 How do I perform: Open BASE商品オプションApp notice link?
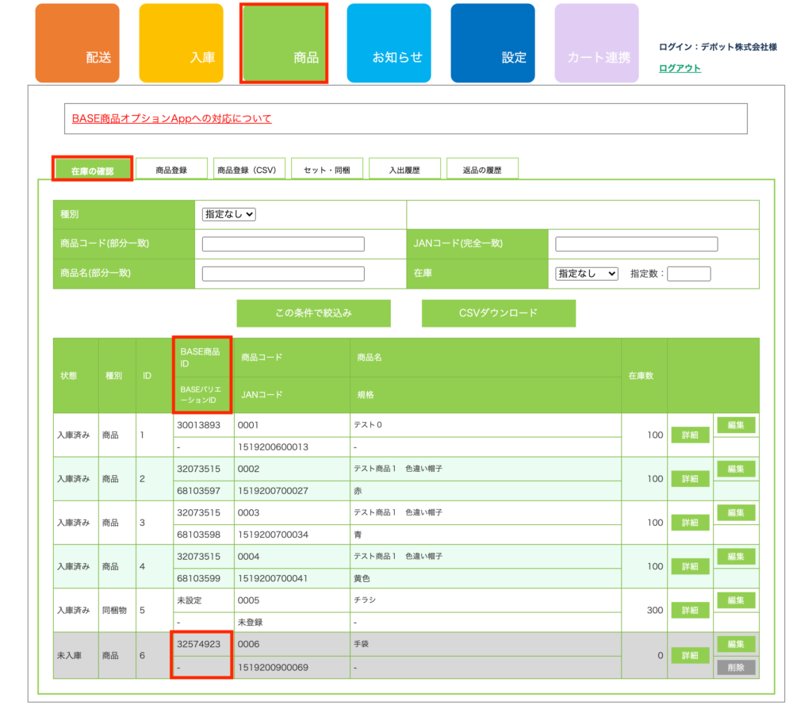(171, 118)
